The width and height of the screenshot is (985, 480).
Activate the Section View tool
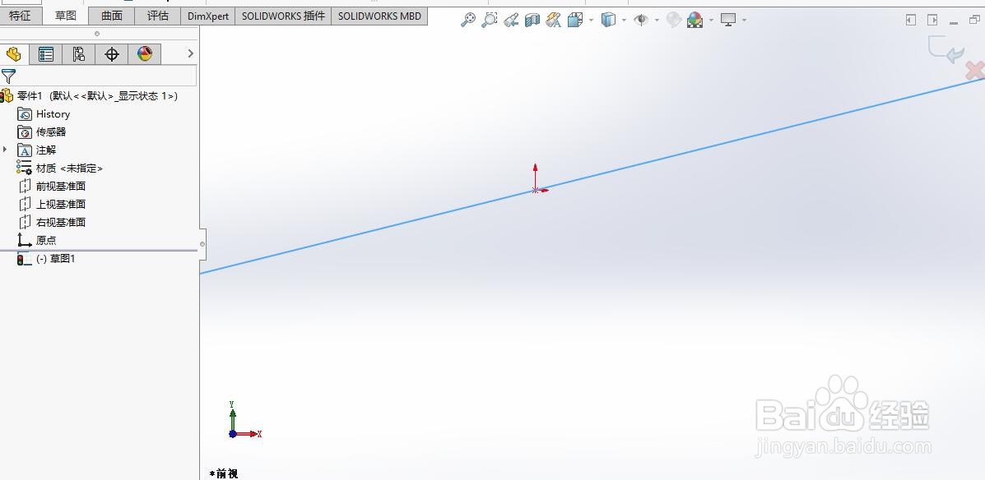[x=532, y=20]
